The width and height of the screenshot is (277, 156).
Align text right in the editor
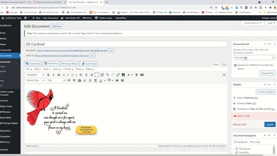tap(91, 75)
